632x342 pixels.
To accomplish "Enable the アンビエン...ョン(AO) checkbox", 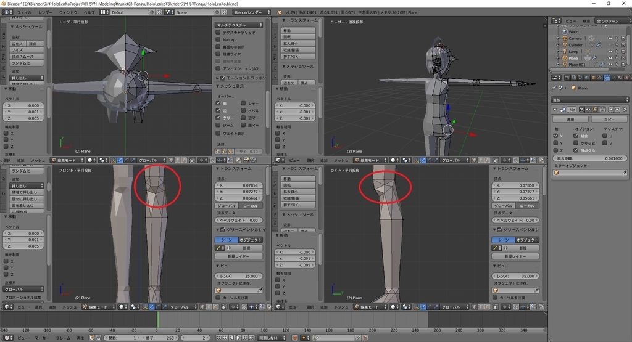I will [218, 68].
